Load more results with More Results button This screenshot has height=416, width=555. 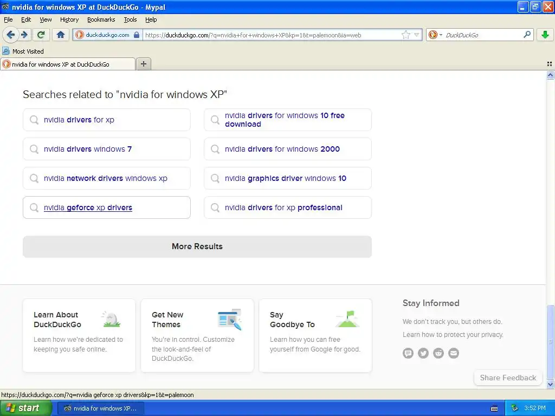(197, 246)
